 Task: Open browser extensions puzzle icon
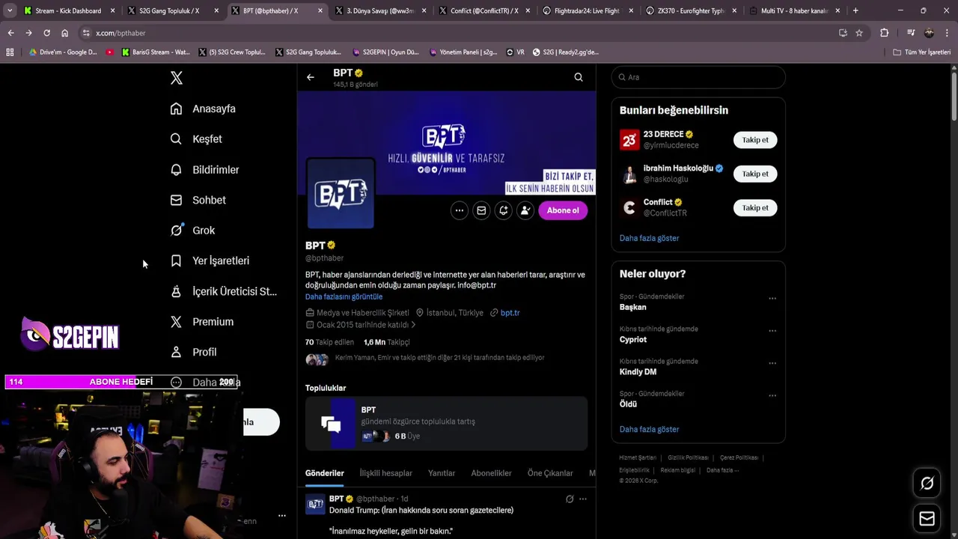(x=884, y=33)
